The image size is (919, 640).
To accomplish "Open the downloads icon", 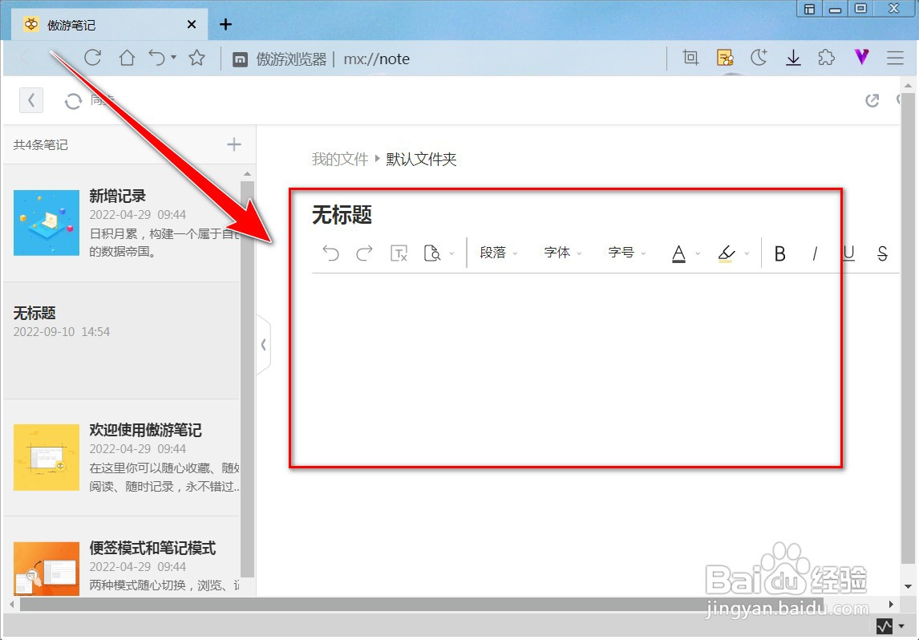I will coord(793,58).
